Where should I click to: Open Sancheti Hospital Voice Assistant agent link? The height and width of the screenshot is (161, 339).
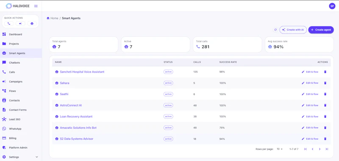point(82,72)
